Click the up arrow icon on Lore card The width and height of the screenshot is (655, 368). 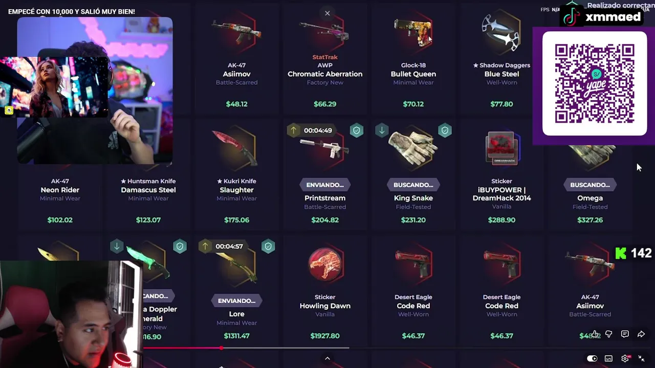[x=205, y=246]
